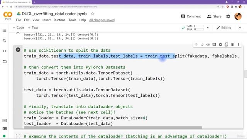Open the command palette icon in sidebar

[5, 120]
